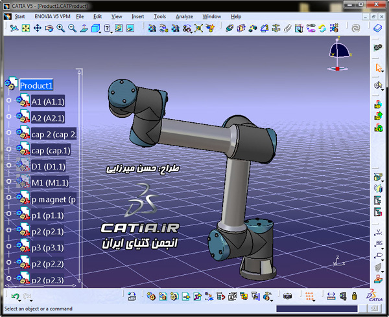Click the text annotation ABC icon
389x317 pixels.
pos(379,243)
